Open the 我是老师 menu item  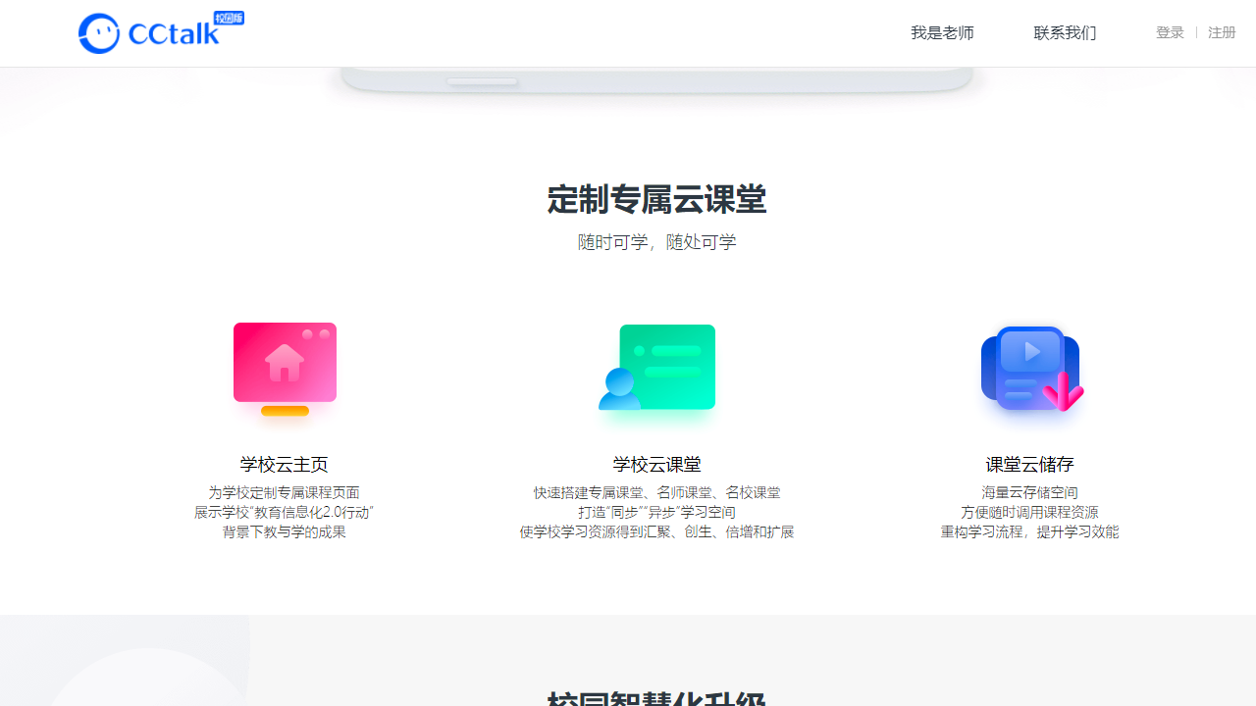point(942,33)
